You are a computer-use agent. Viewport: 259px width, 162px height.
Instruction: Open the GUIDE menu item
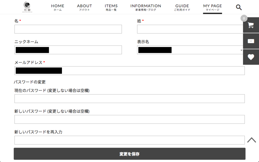pyautogui.click(x=182, y=7)
